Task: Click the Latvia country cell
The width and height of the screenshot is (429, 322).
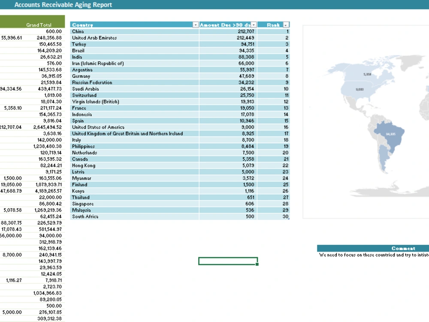Action: pos(134,172)
